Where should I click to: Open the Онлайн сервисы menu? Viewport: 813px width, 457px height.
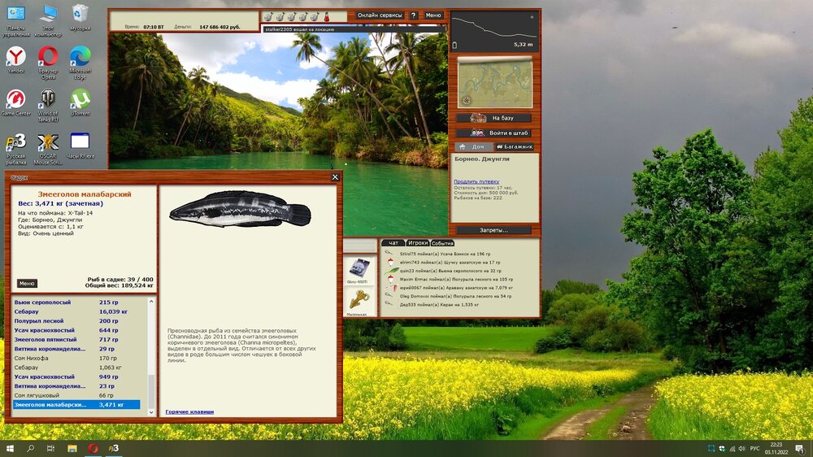coord(379,15)
